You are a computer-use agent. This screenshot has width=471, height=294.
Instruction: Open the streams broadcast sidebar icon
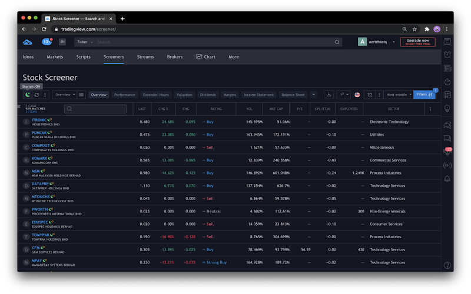(x=447, y=165)
